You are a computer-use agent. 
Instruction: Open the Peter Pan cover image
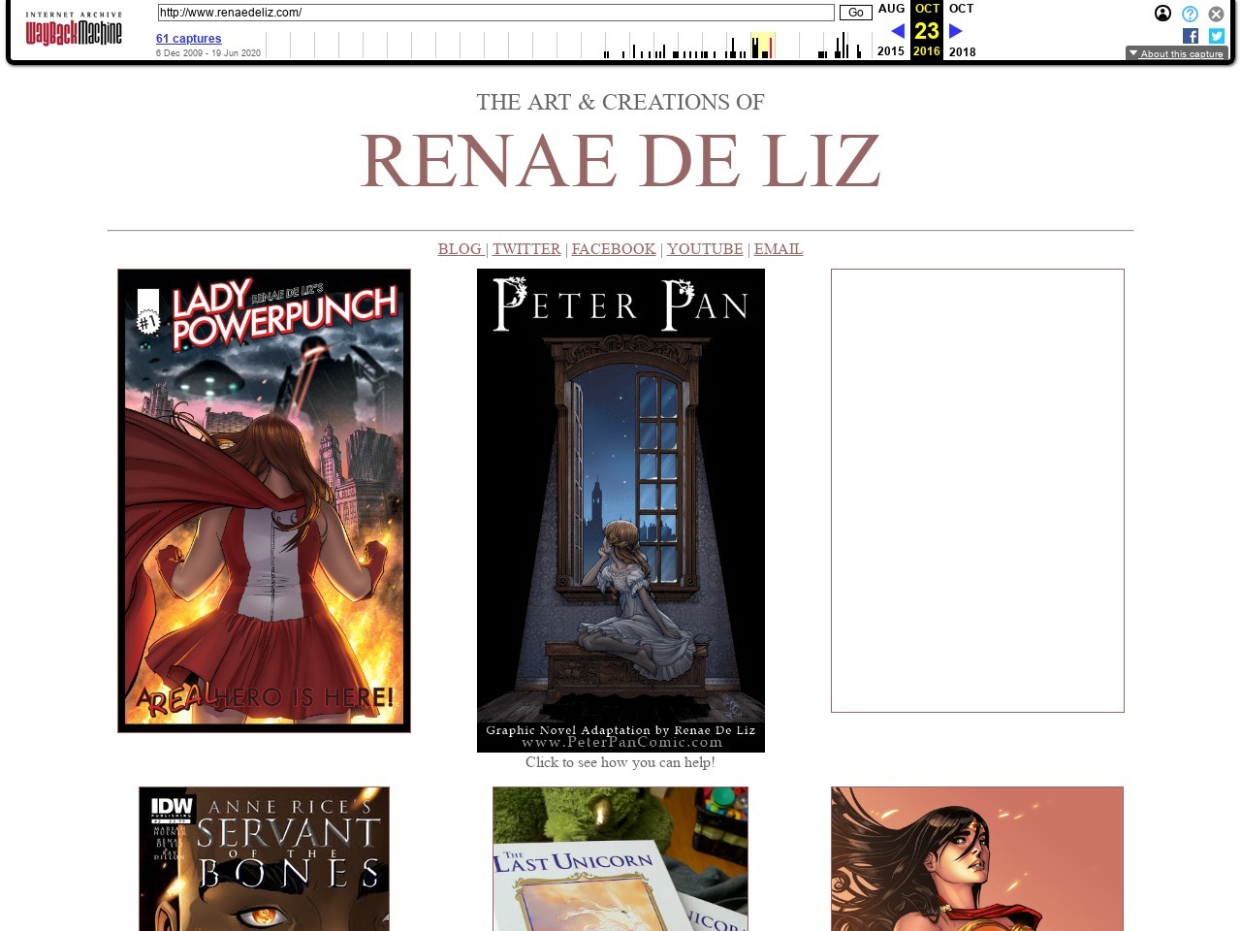click(x=620, y=510)
